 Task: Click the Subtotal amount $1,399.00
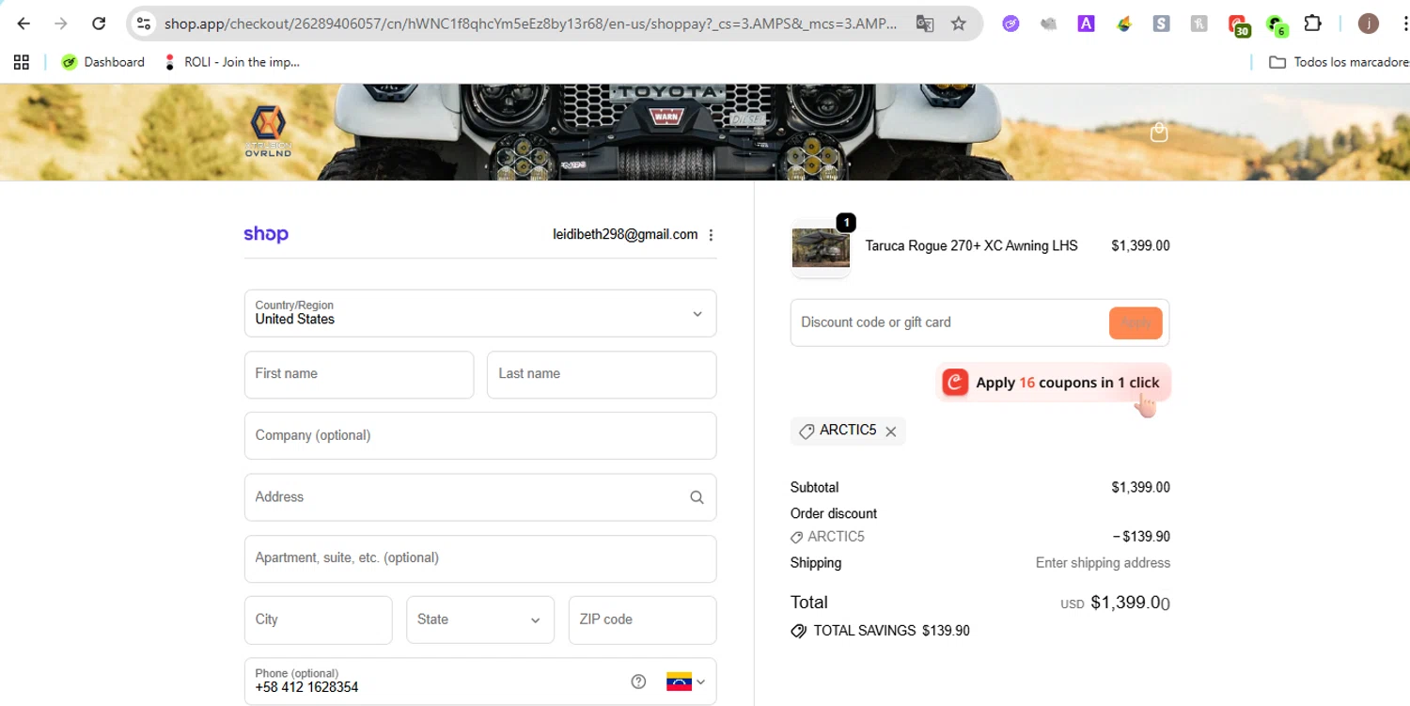pyautogui.click(x=1140, y=487)
